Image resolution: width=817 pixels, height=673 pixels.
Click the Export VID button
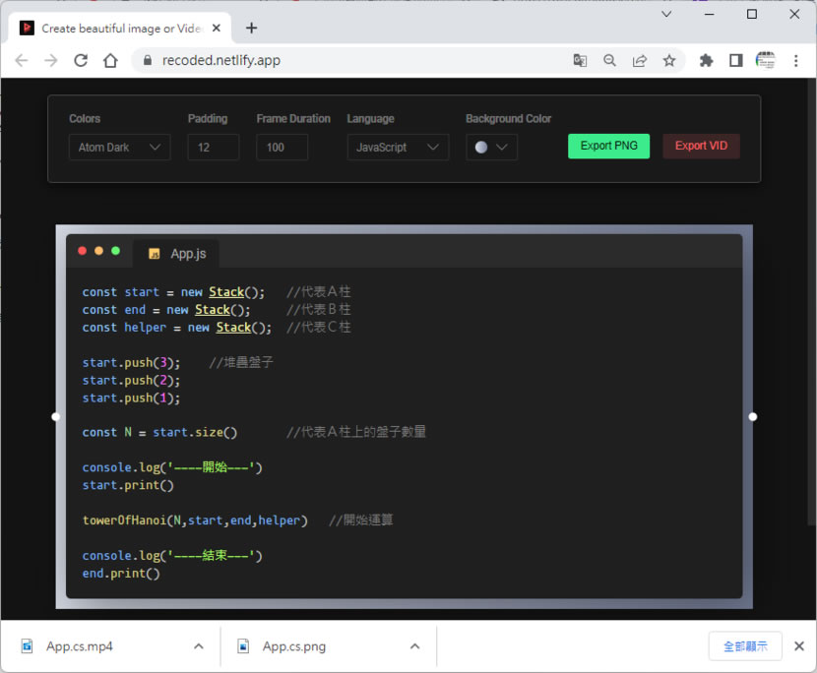coord(701,146)
